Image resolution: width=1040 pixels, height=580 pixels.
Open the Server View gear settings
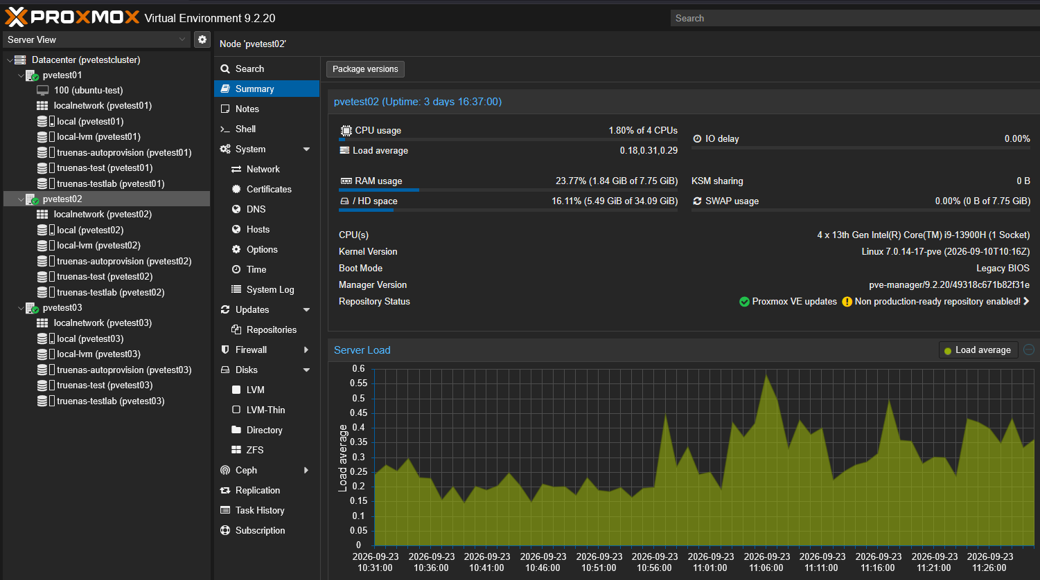[202, 39]
